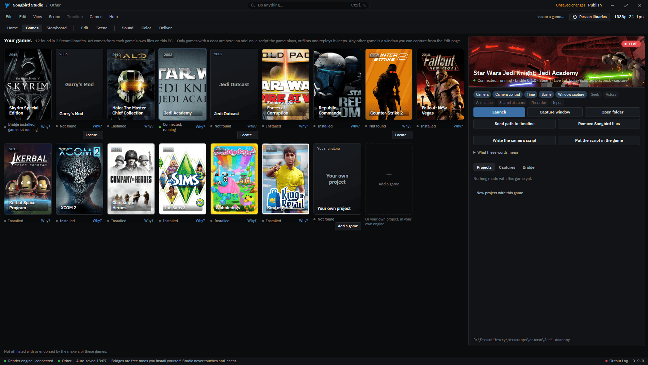Select the King of Retail game card

tap(286, 179)
